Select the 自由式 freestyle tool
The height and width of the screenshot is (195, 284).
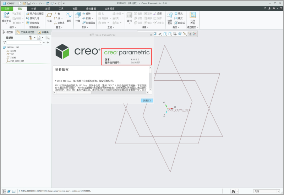click(x=180, y=23)
